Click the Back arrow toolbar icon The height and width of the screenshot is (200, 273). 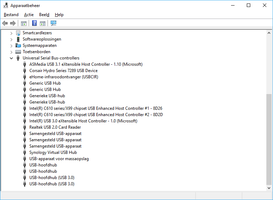click(5, 23)
